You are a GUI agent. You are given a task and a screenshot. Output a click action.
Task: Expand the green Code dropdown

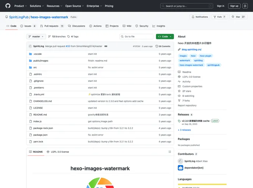pyautogui.click(x=165, y=37)
